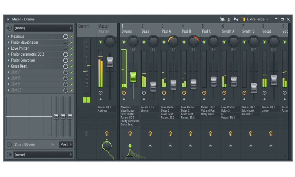295x177 pixels.
Task: Open the output (none) dropdown
Action: tap(43, 154)
